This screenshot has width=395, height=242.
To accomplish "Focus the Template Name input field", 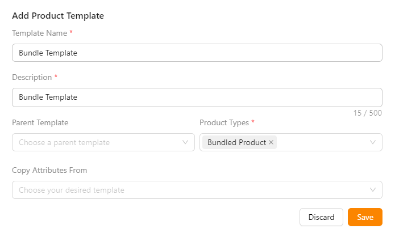I will [x=197, y=53].
